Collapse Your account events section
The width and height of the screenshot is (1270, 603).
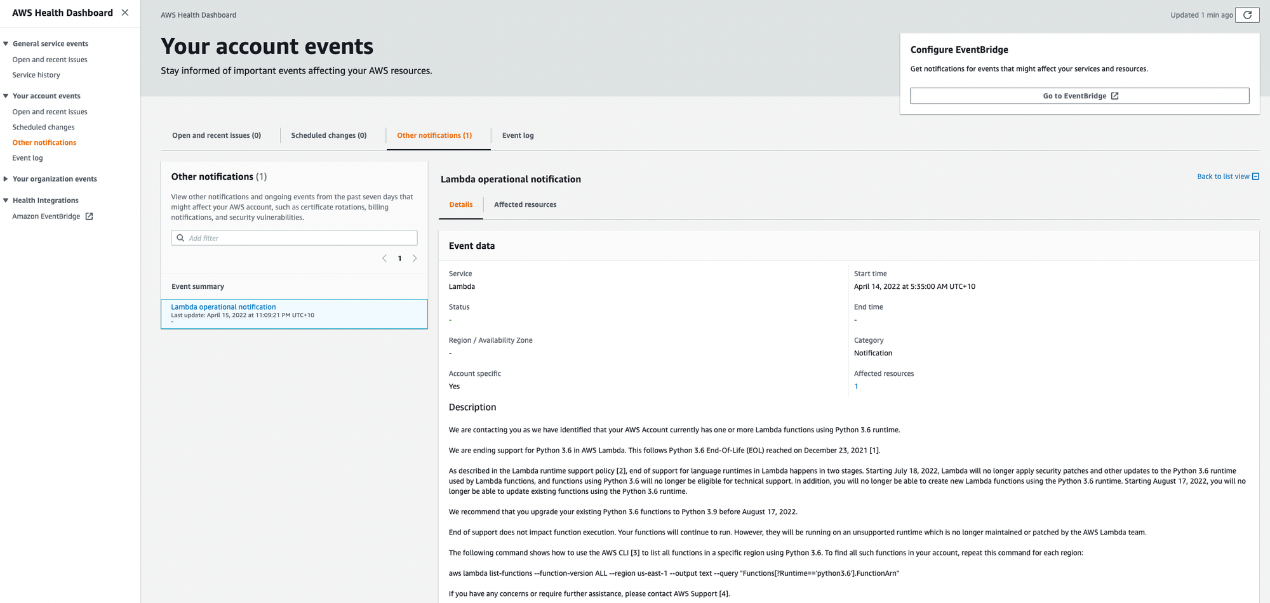click(x=6, y=96)
